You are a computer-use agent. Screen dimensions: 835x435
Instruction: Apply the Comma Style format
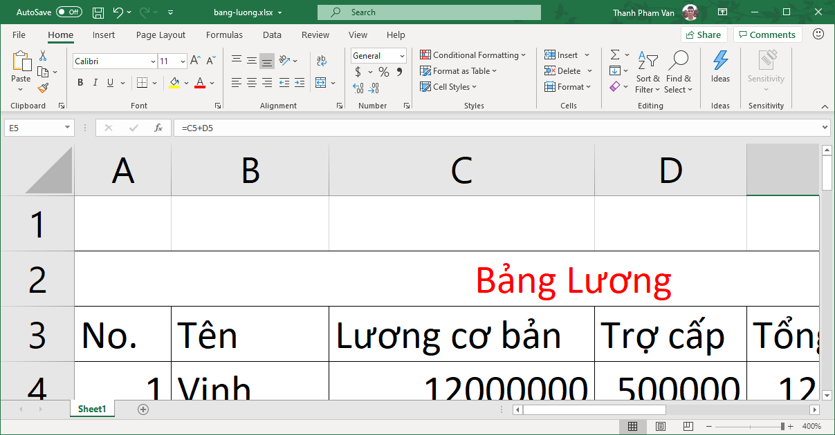(x=399, y=72)
